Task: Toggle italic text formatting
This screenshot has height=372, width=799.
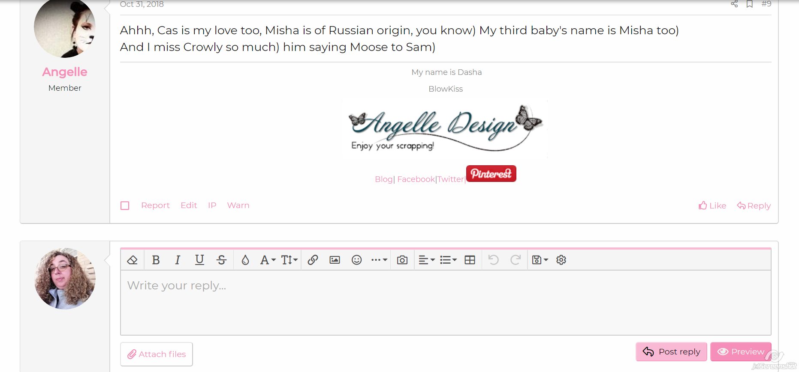Action: click(178, 260)
